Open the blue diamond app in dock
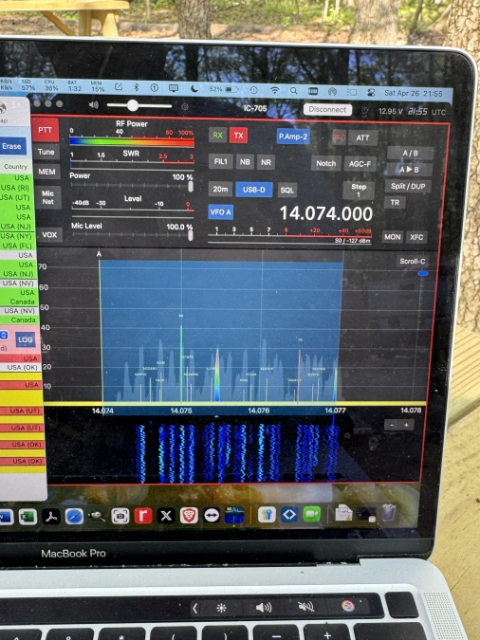Viewport: 480px width, 640px height. pyautogui.click(x=288, y=514)
